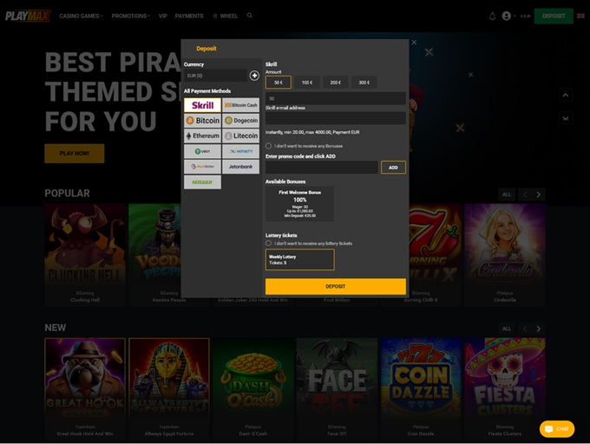The image size is (590, 444).
Task: Choose Jetonbank payment method
Action: 240,167
